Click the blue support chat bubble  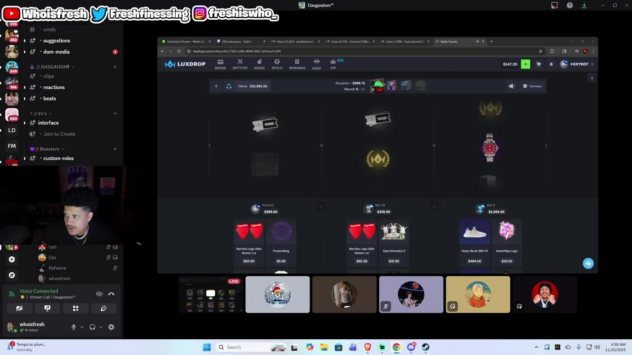588,263
